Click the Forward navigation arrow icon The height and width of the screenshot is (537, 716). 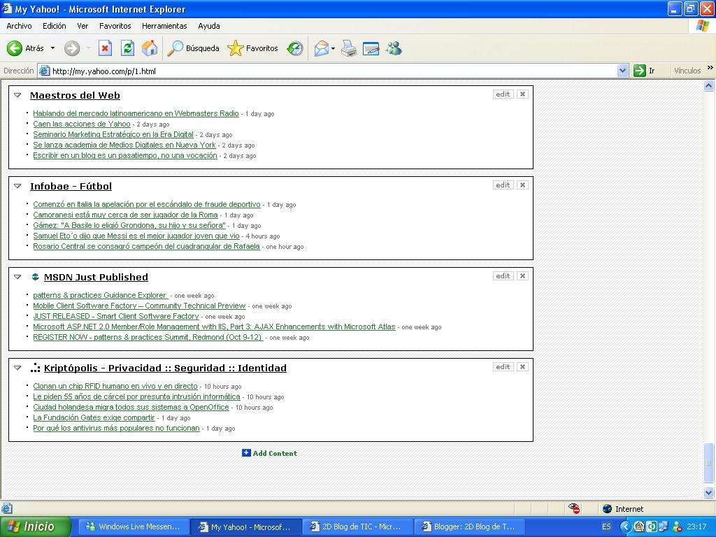(x=72, y=48)
